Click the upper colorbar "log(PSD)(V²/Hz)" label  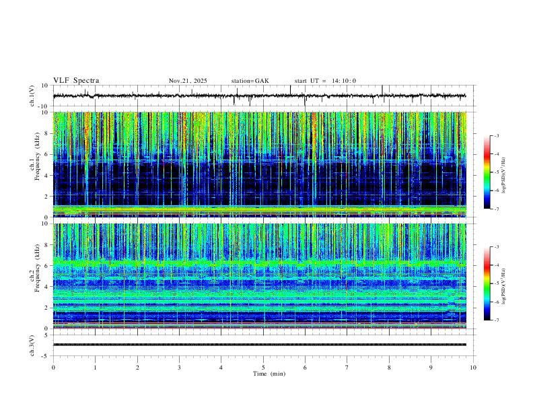(x=503, y=176)
